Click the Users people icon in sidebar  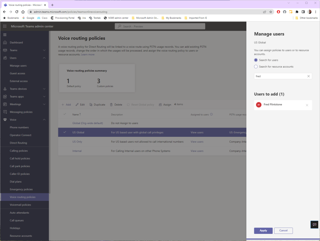click(x=5, y=58)
